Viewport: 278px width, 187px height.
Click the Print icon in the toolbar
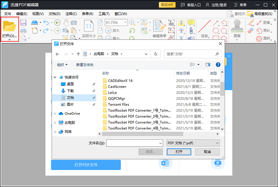click(x=23, y=30)
